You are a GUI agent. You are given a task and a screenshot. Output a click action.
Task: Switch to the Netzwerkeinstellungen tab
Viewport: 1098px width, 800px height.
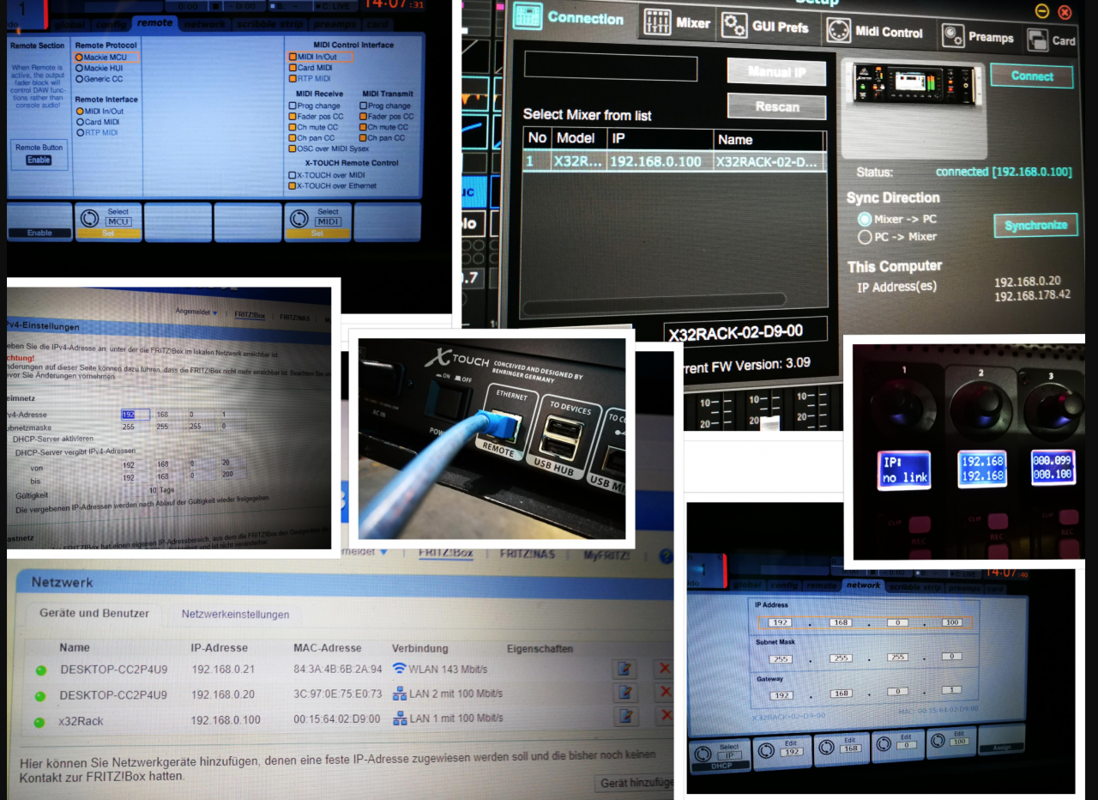235,615
